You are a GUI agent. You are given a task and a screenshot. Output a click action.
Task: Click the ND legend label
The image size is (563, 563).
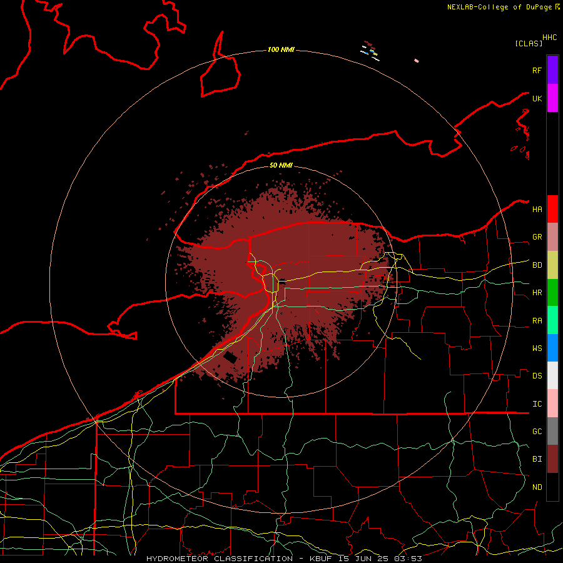(x=537, y=487)
